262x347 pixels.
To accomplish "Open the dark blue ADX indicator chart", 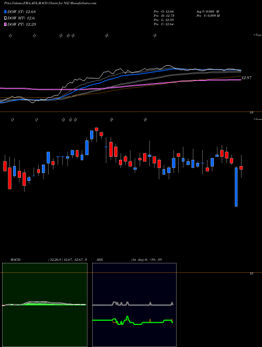I will point(134,305).
